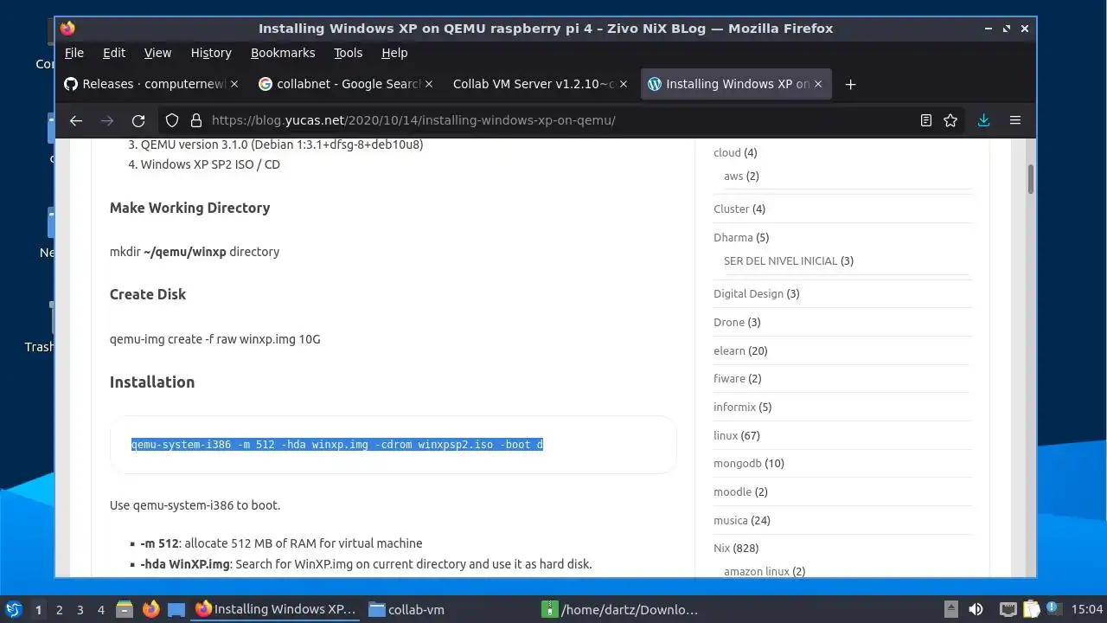The height and width of the screenshot is (623, 1107).
Task: Open the fiware category link
Action: 729,378
